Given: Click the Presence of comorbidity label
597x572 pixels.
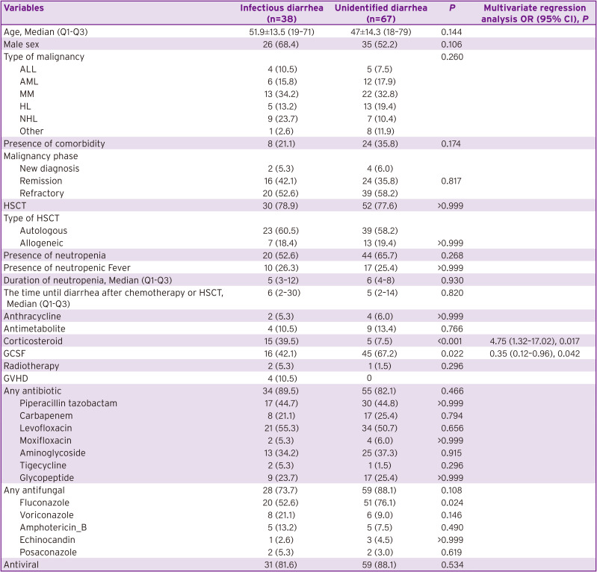Looking at the screenshot, I should 54,143.
